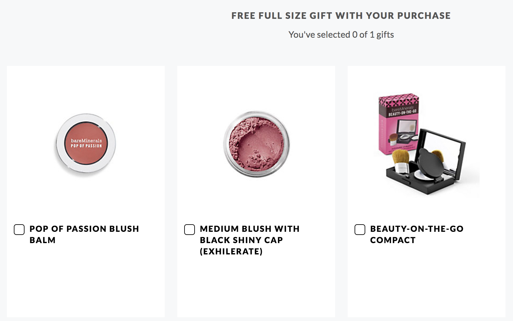Click the selected 0 of 1 gifts counter

(x=341, y=35)
